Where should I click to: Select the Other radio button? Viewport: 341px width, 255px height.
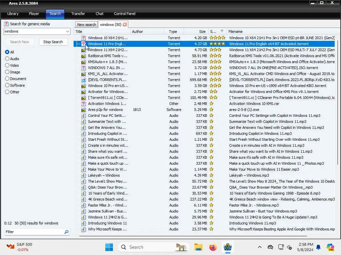pyautogui.click(x=7, y=92)
